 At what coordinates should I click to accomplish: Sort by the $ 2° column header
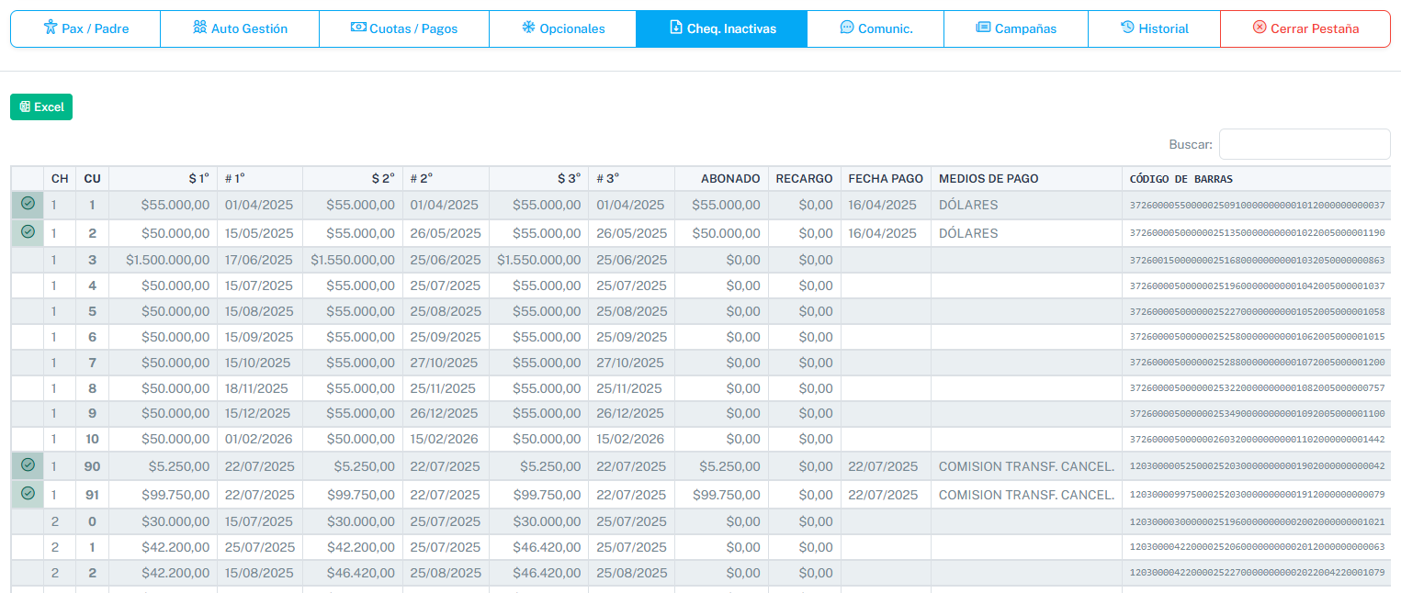353,178
